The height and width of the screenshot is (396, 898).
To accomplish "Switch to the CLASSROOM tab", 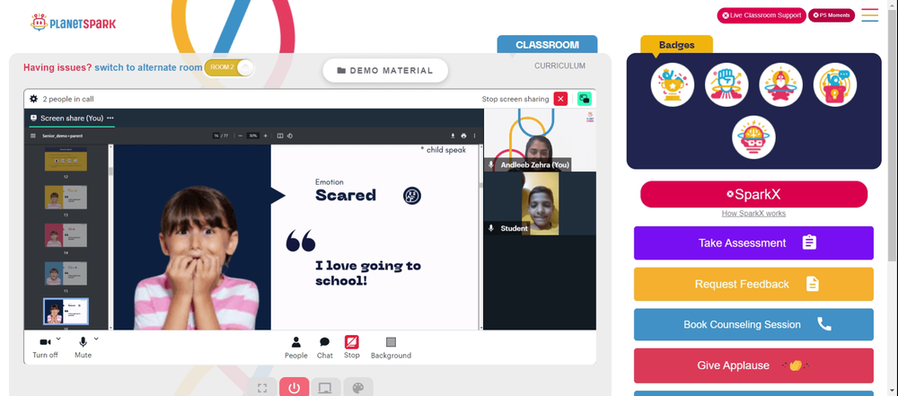I will 547,45.
